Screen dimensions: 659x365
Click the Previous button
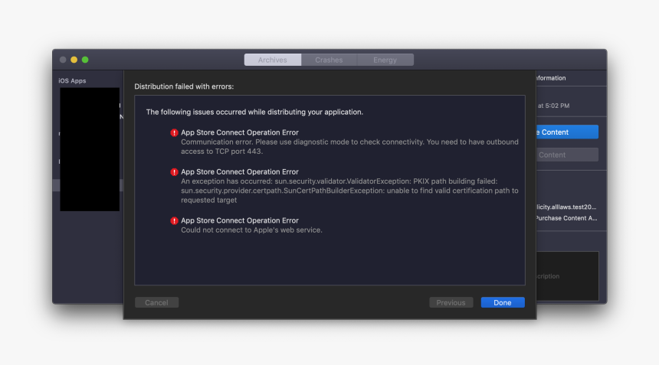point(451,302)
